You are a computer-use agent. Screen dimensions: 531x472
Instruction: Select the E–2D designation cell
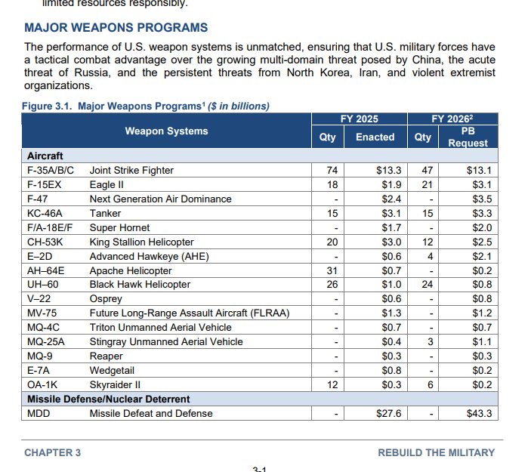(x=39, y=256)
